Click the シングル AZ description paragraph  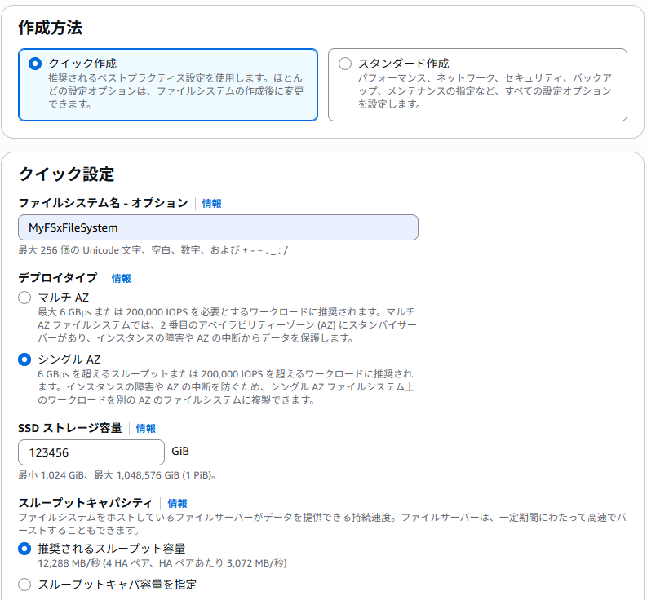click(x=226, y=386)
